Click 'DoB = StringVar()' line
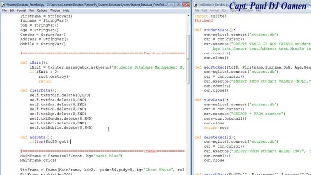 point(39,25)
